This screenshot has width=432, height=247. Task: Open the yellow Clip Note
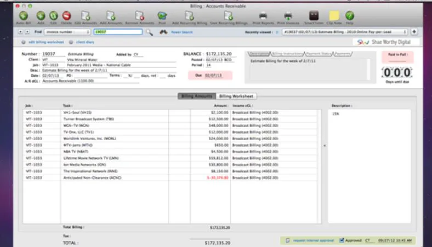334,16
